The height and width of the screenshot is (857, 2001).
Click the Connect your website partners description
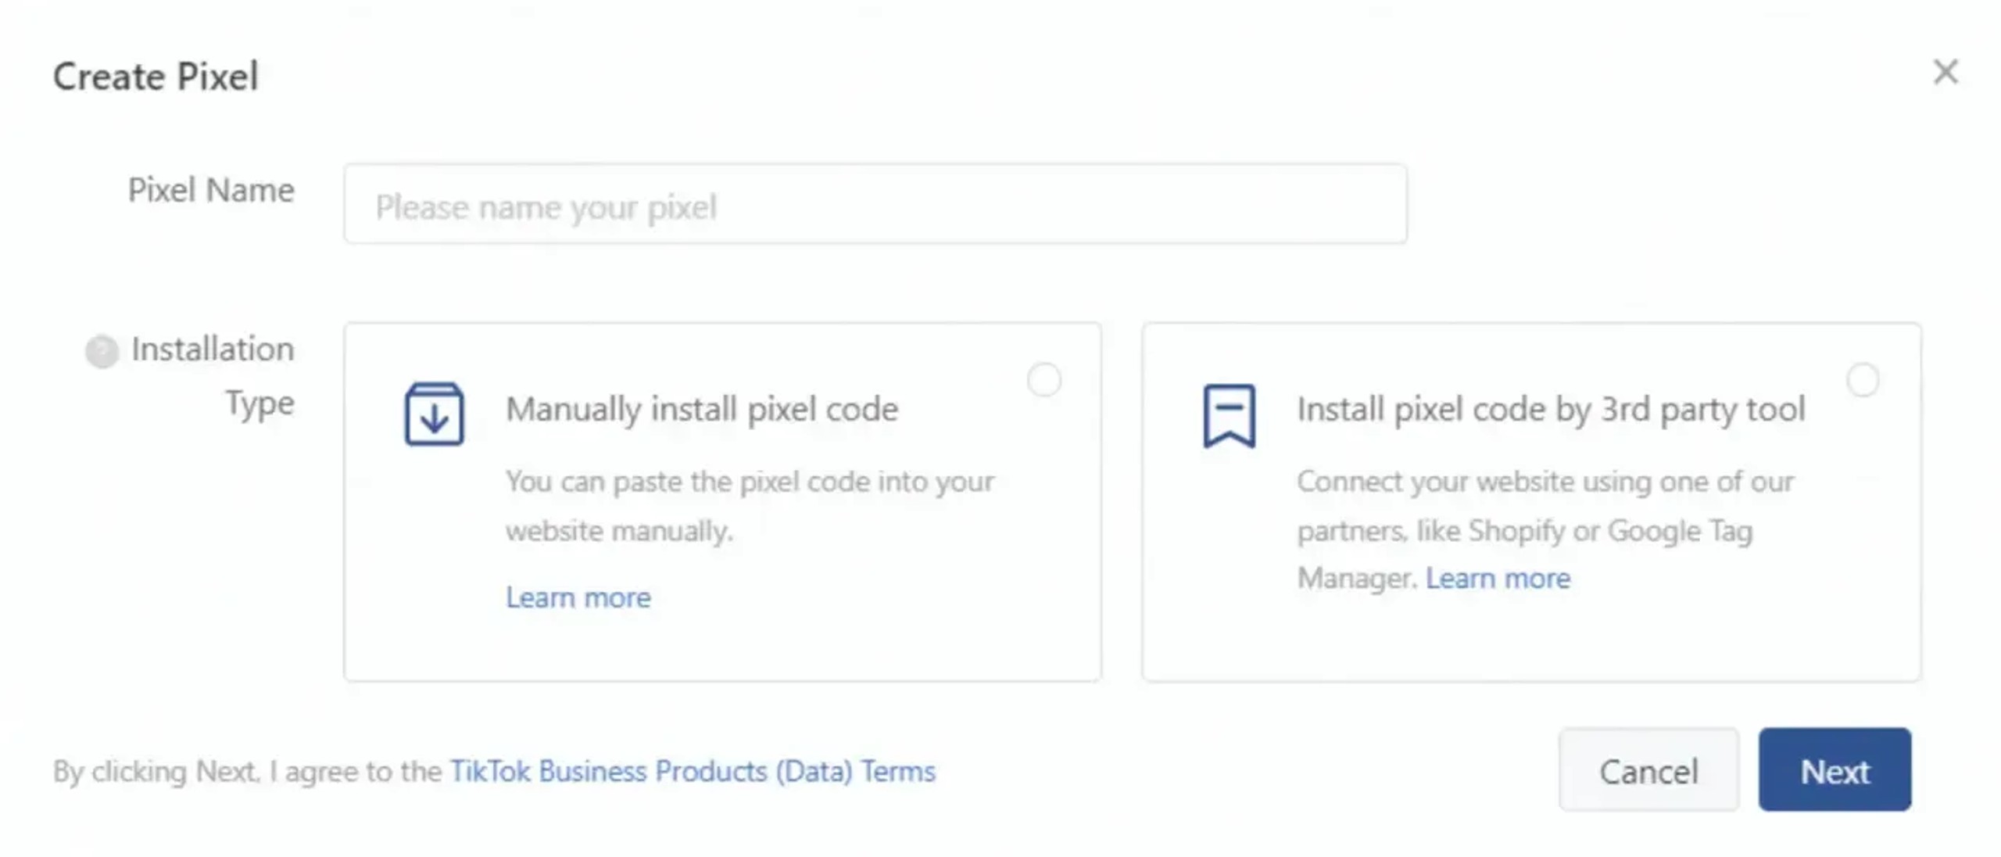(1545, 529)
